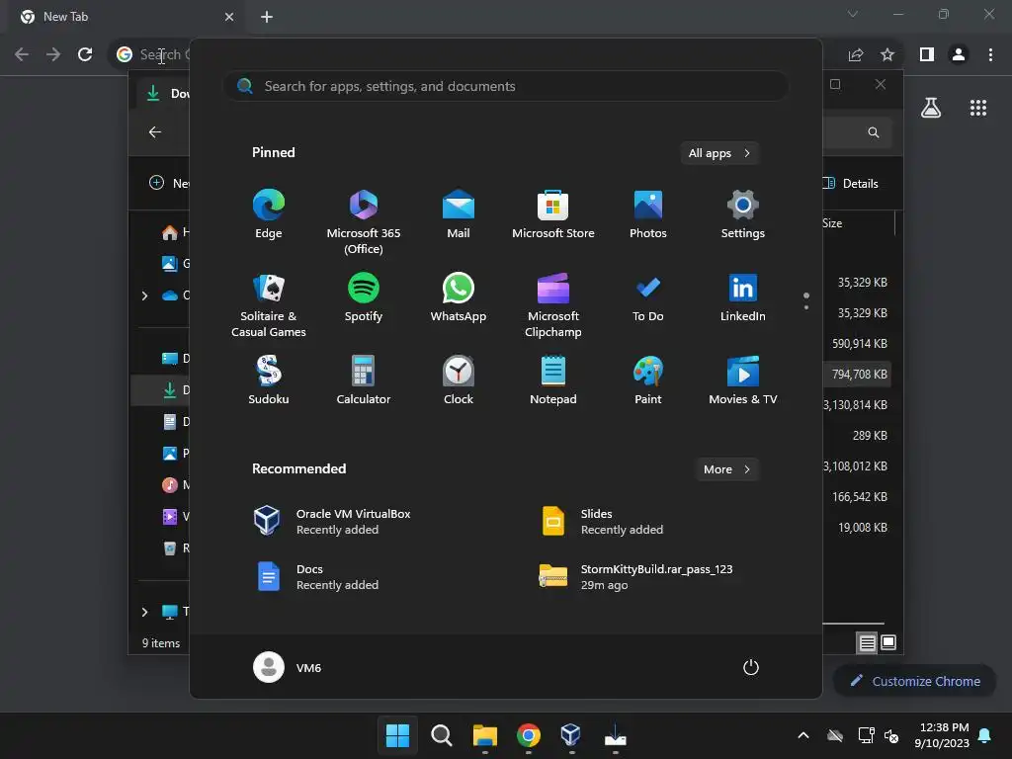This screenshot has width=1012, height=759.
Task: Open Settings from the Start menu
Action: tap(743, 214)
